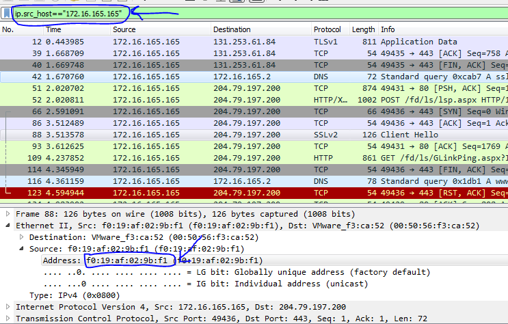Collapse the Source f0:19:af:02:9b:f1 node
The image size is (508, 324).
(21, 249)
